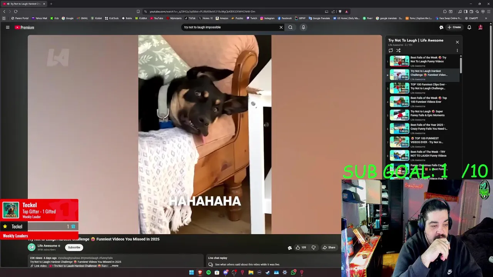The height and width of the screenshot is (277, 493).
Task: Open Best Fails Of The Week - TRY NOT TO LAUGH item
Action: click(423, 155)
